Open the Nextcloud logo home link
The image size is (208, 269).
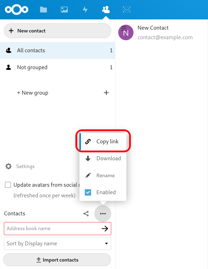tap(17, 10)
